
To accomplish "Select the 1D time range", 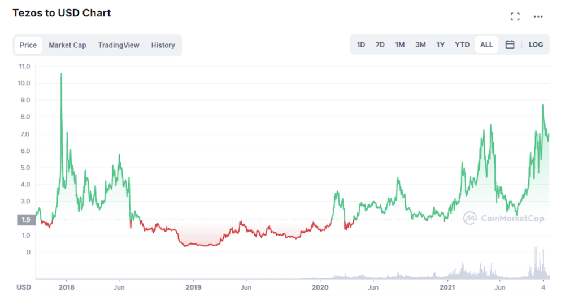I will pyautogui.click(x=360, y=45).
